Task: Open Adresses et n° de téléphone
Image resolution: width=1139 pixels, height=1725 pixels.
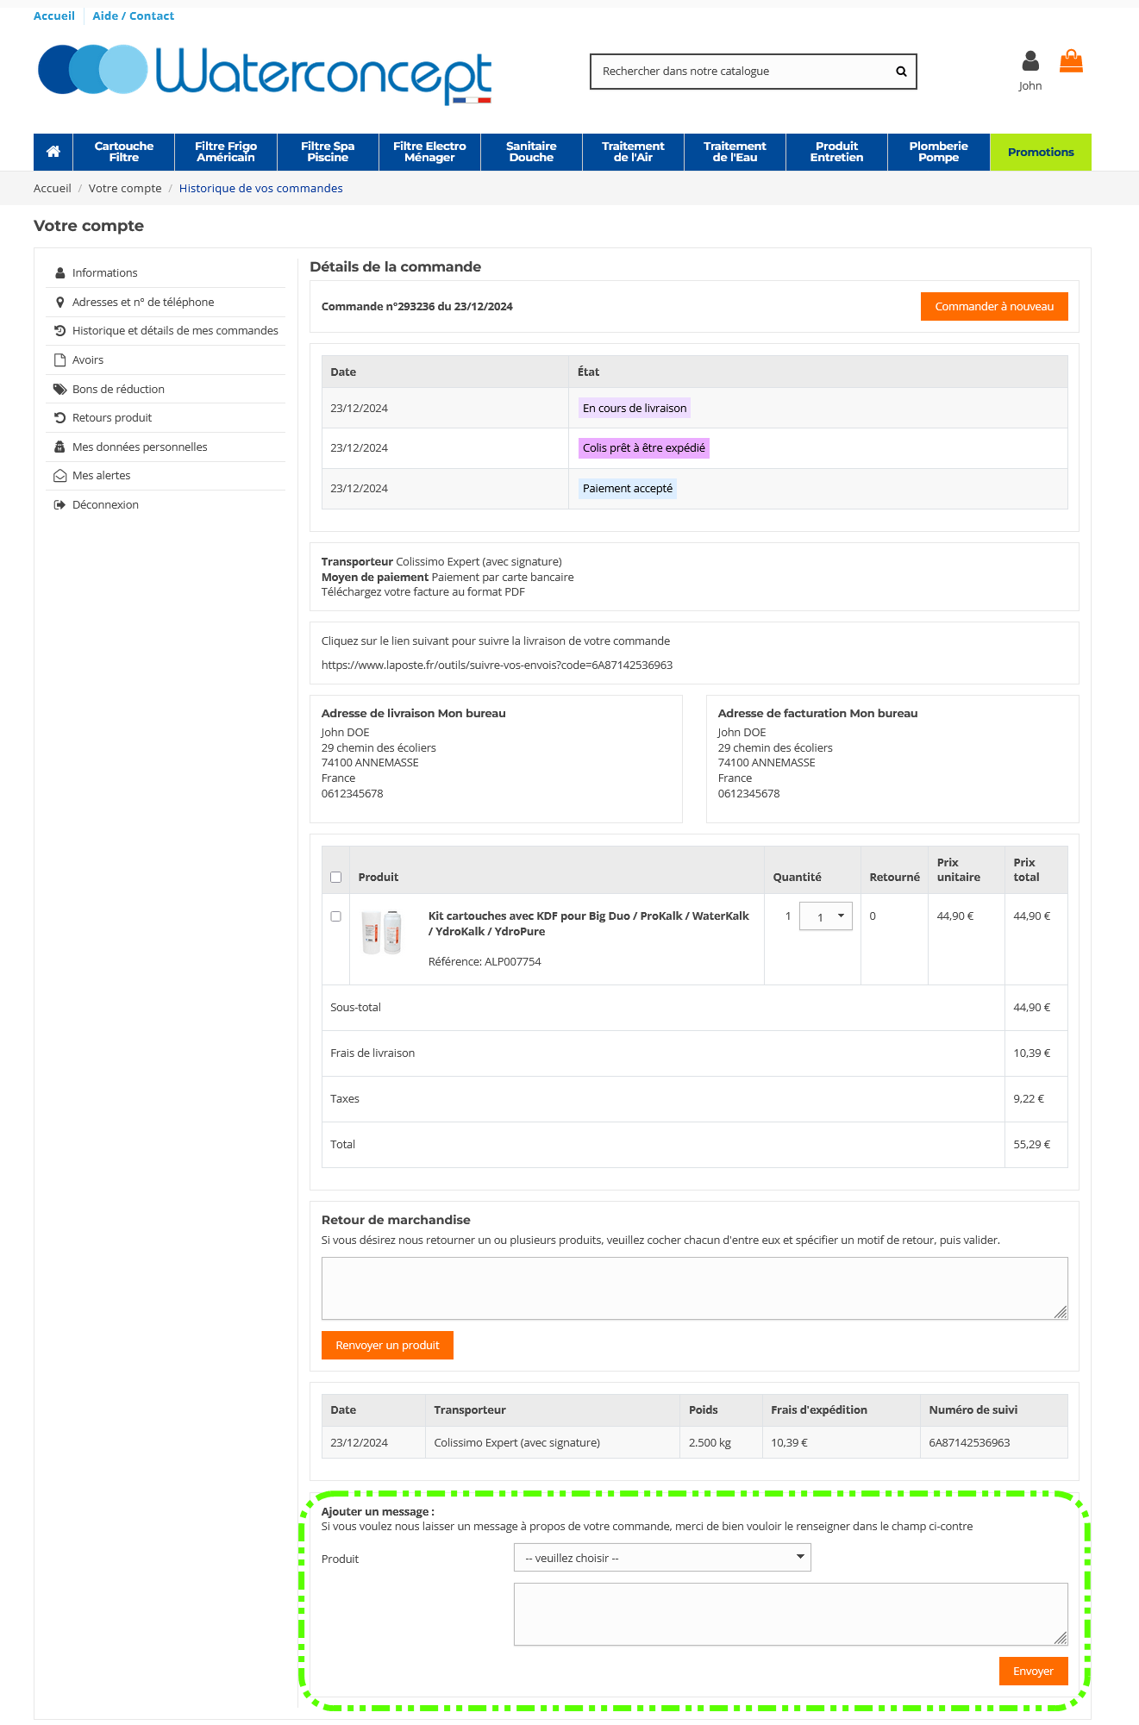Action: point(143,303)
